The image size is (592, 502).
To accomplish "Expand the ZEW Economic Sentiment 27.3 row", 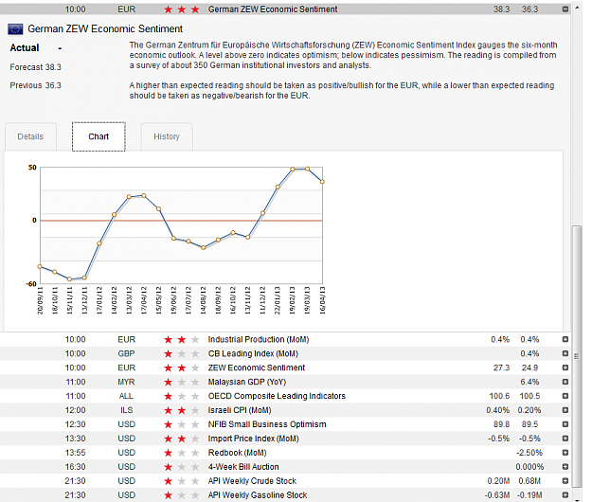I will [x=565, y=368].
